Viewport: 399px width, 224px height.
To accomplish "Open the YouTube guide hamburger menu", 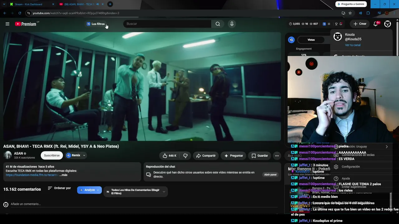I will coord(7,24).
